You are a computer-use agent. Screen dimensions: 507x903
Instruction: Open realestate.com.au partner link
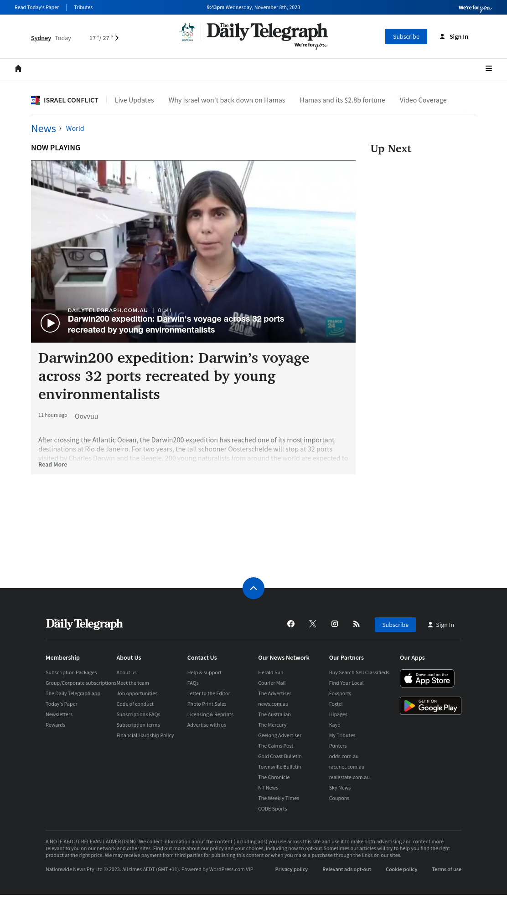click(x=349, y=777)
